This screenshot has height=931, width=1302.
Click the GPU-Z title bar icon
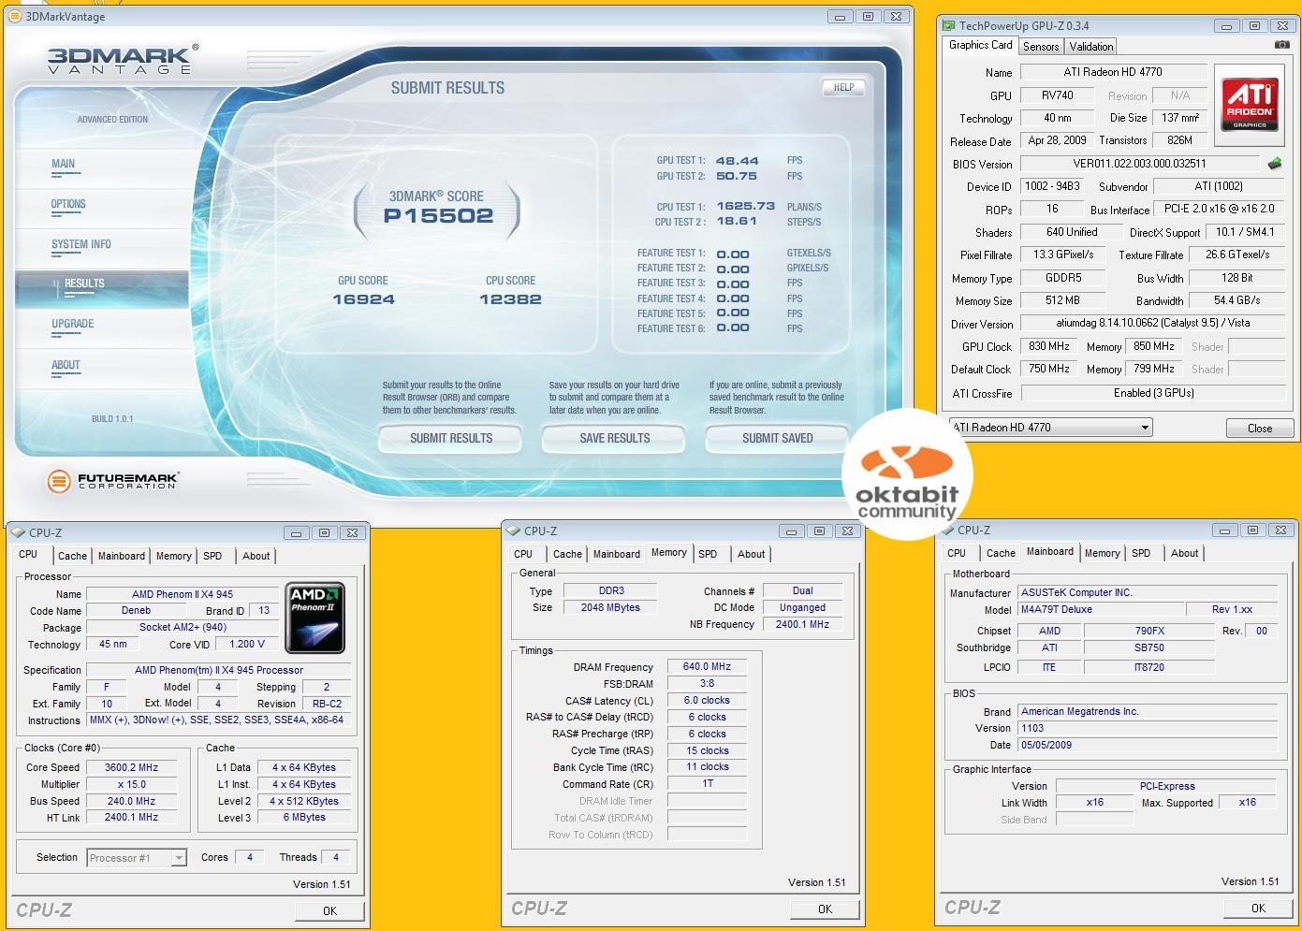tap(949, 25)
